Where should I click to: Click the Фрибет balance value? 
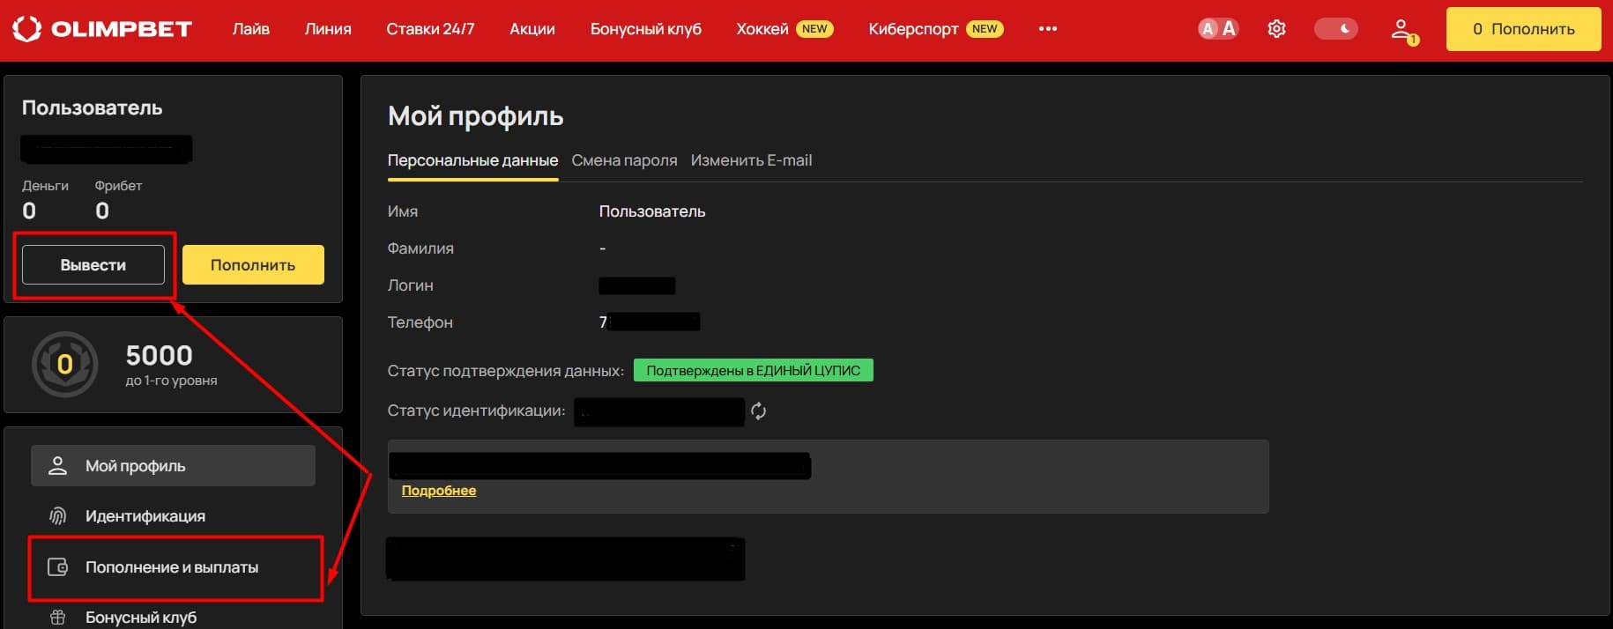click(x=102, y=211)
